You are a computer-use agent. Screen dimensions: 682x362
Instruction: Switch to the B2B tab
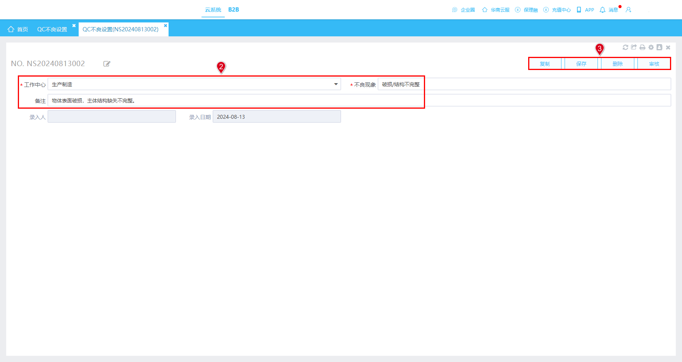234,10
